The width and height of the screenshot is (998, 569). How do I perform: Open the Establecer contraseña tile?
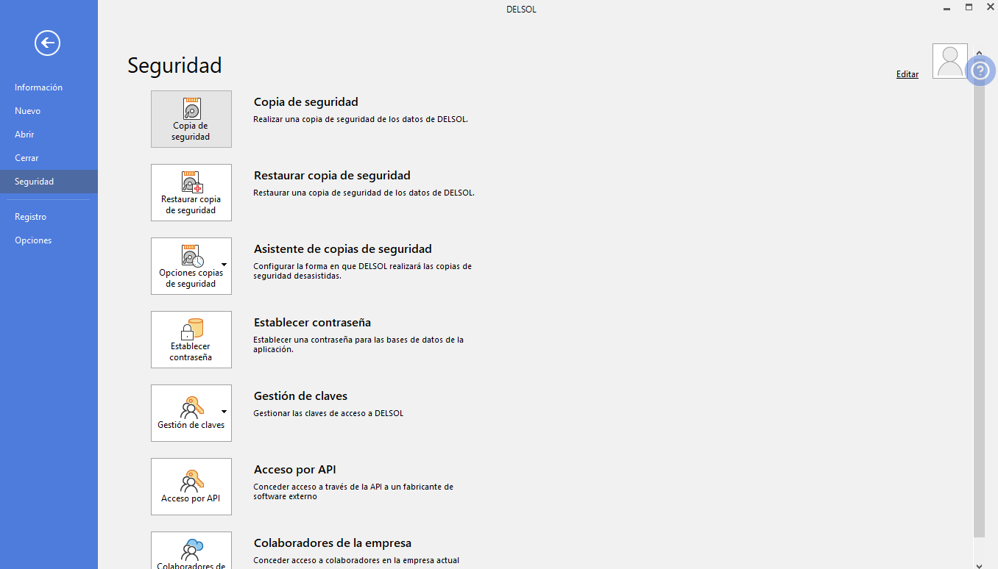(x=191, y=340)
